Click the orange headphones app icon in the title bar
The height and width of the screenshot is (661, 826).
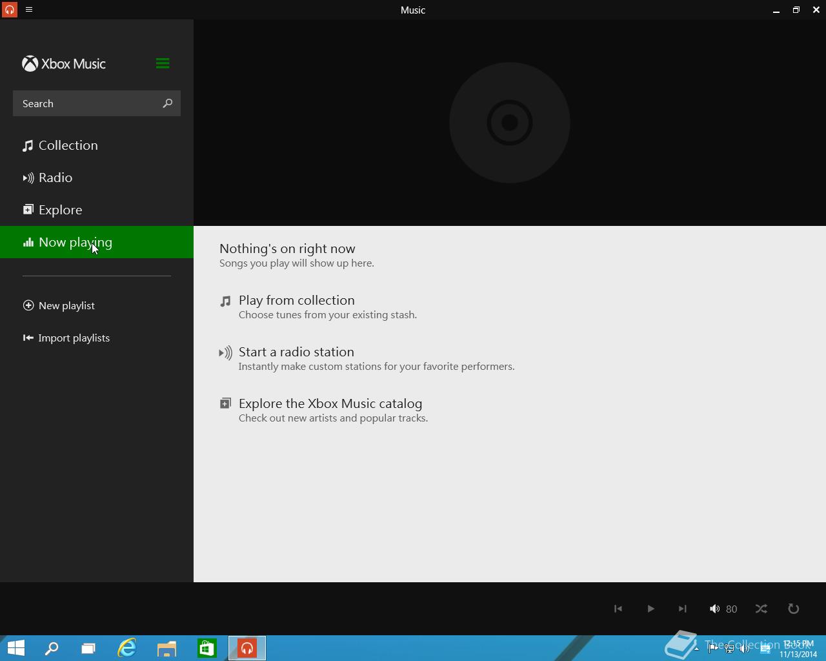(9, 10)
